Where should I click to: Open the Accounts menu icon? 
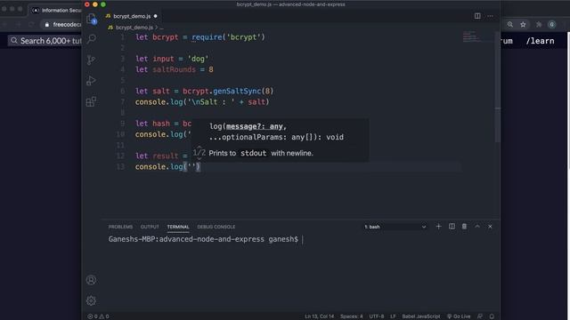pyautogui.click(x=91, y=280)
